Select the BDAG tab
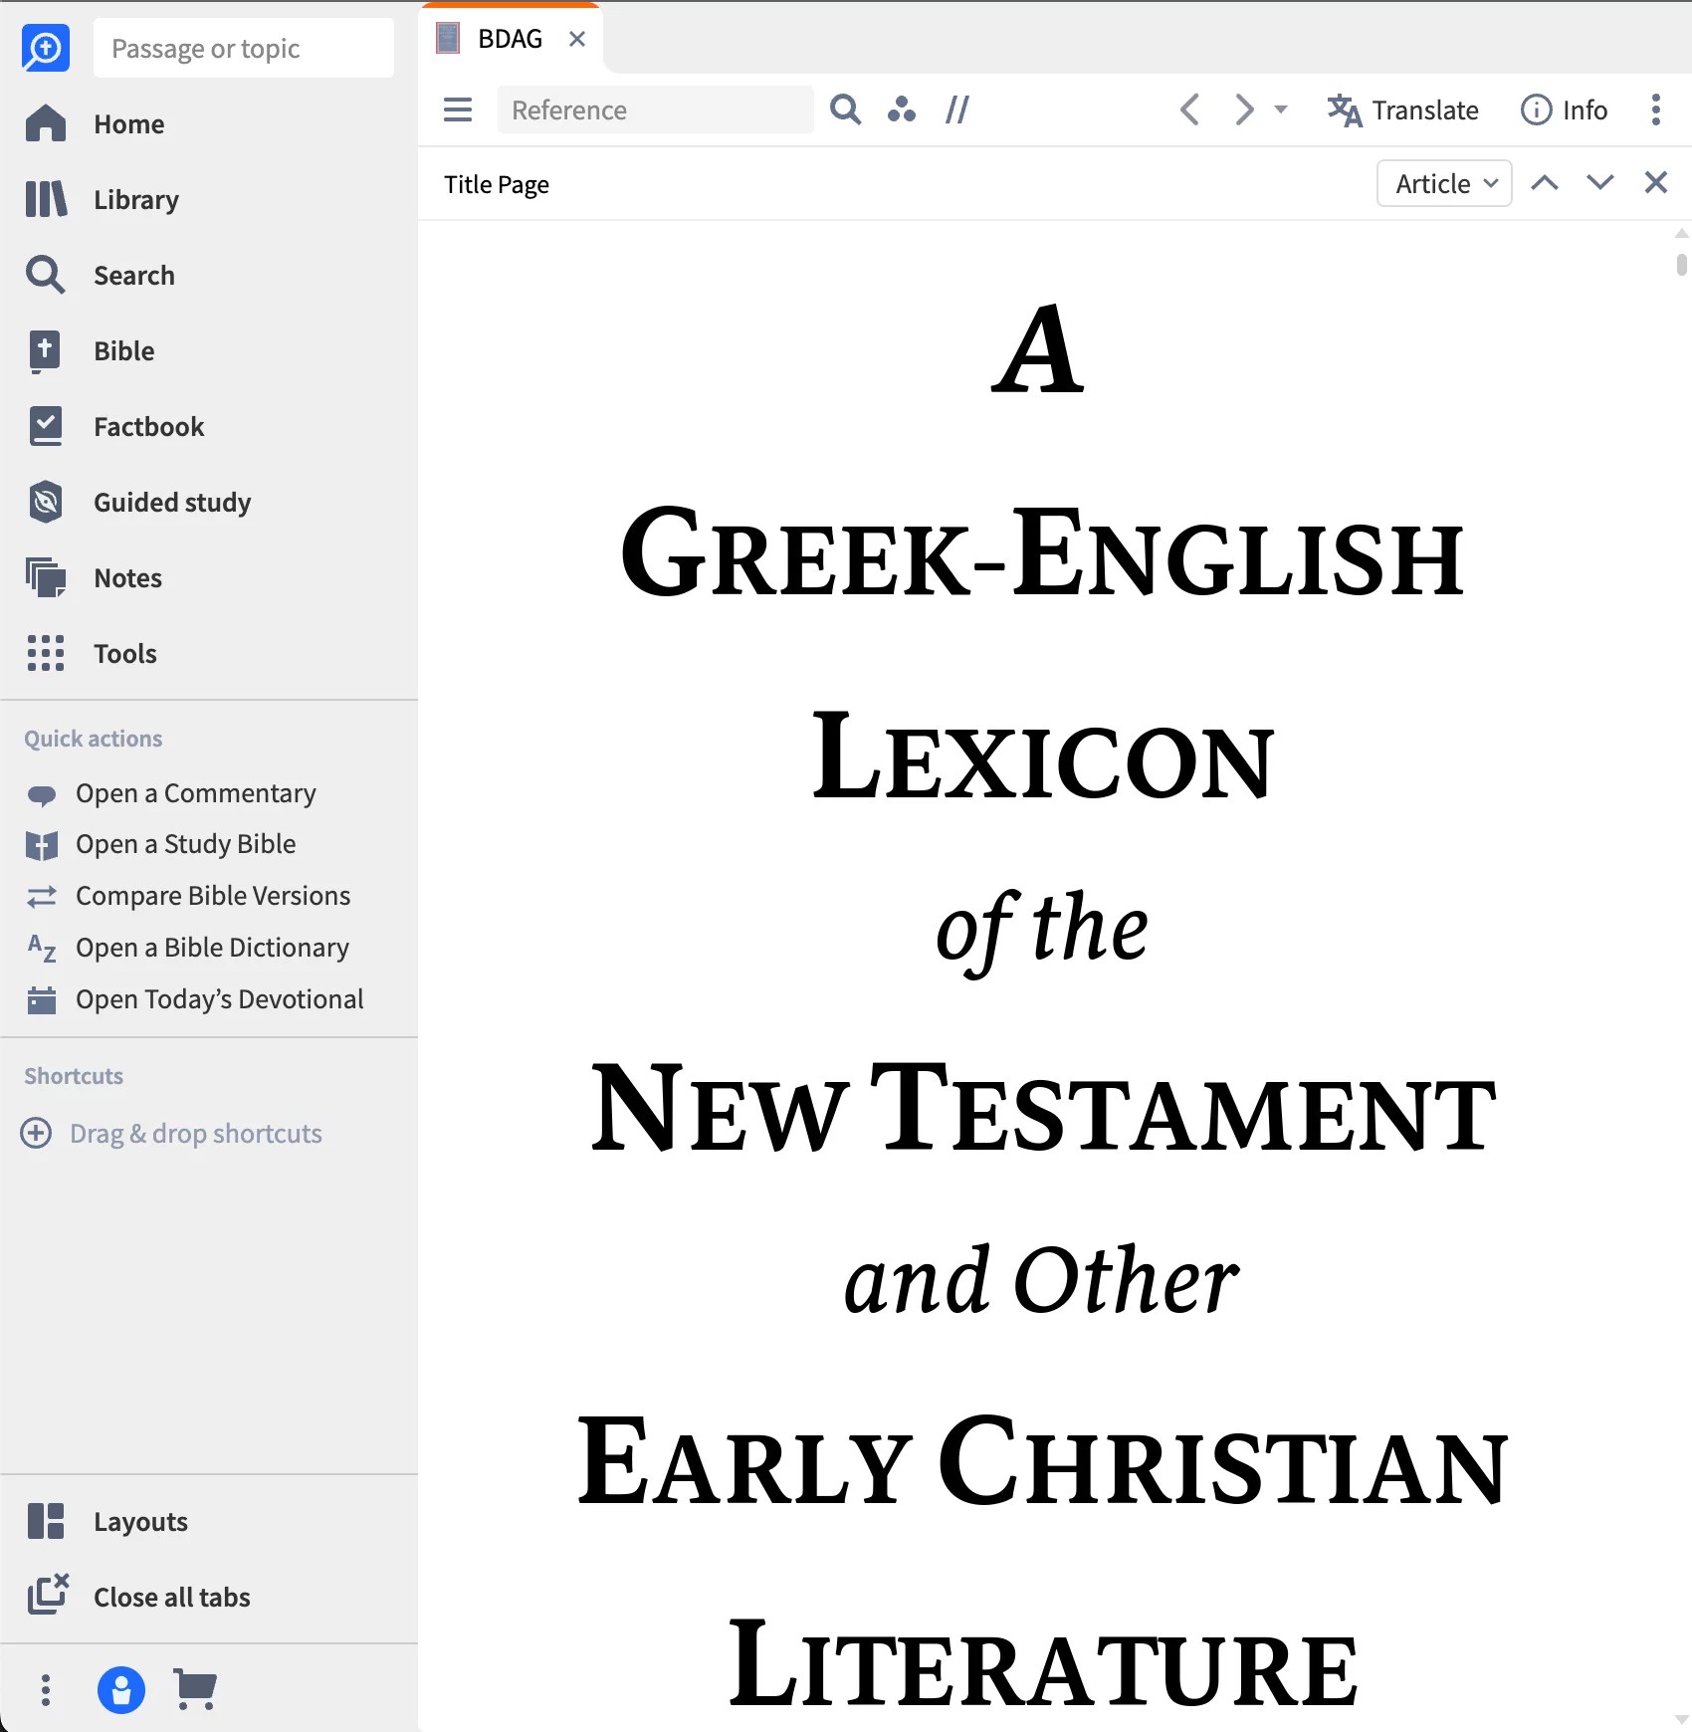The width and height of the screenshot is (1692, 1732). pos(509,38)
